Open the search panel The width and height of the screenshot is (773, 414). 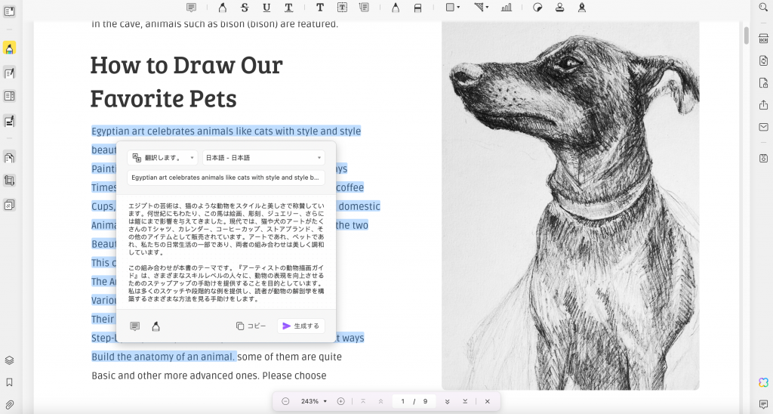[x=763, y=8]
